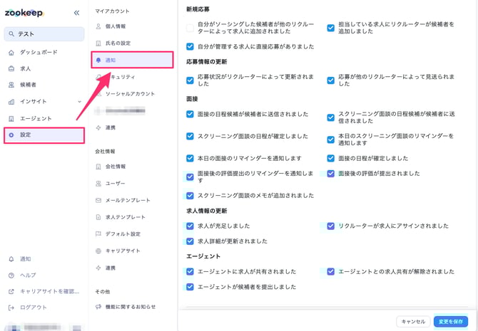Uncheck 面接の日程が確定しました
This screenshot has height=331, width=478.
(331, 158)
